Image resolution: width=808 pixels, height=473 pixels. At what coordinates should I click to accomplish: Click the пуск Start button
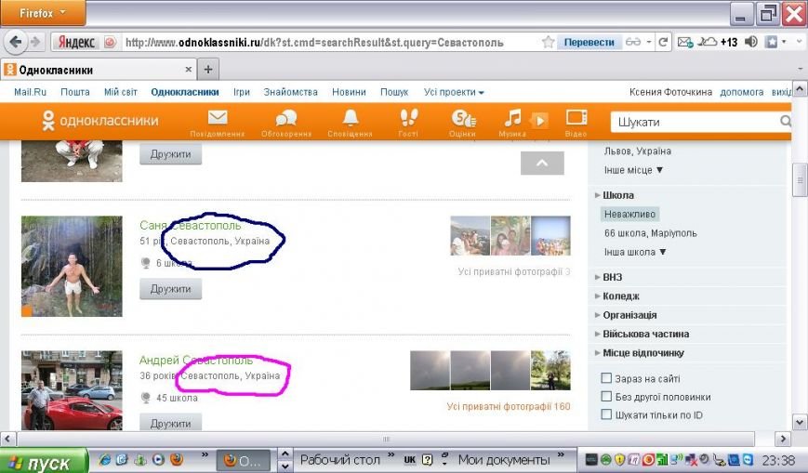click(44, 461)
